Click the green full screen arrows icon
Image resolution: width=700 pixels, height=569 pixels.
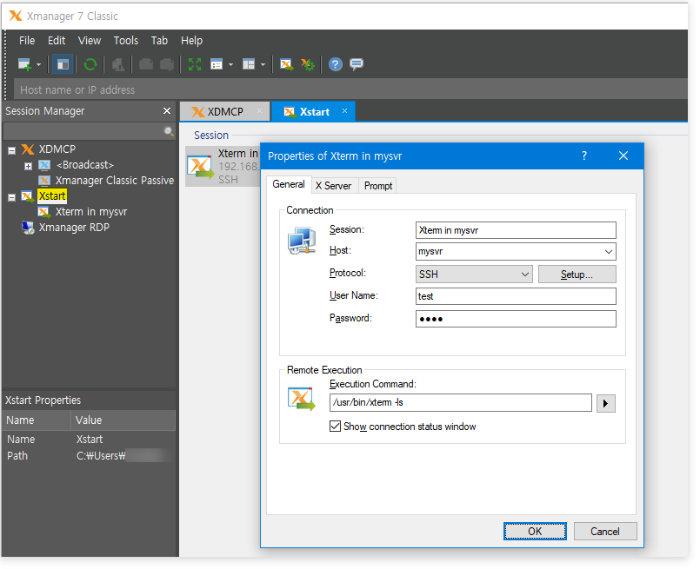tap(194, 64)
